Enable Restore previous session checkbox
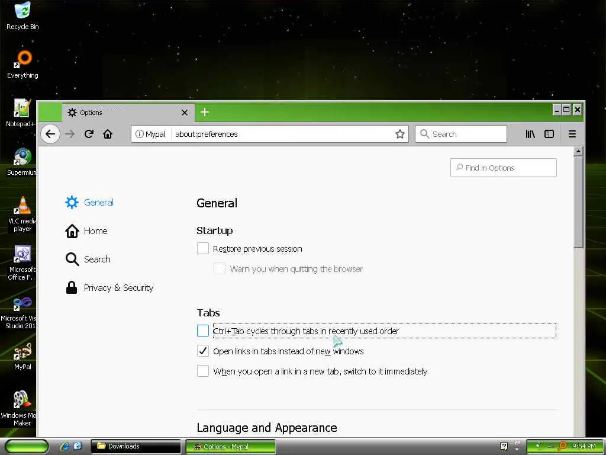The image size is (606, 455). 203,248
